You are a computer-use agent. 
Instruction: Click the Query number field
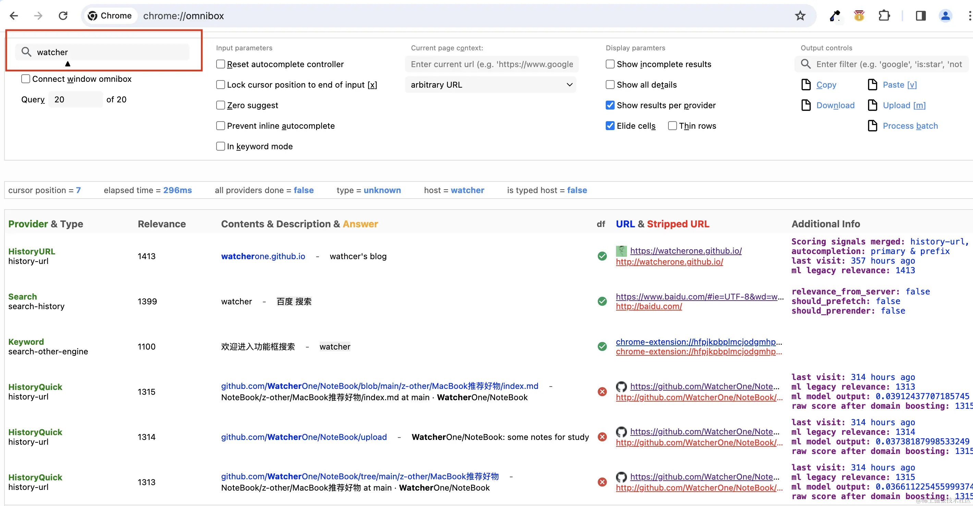coord(75,100)
